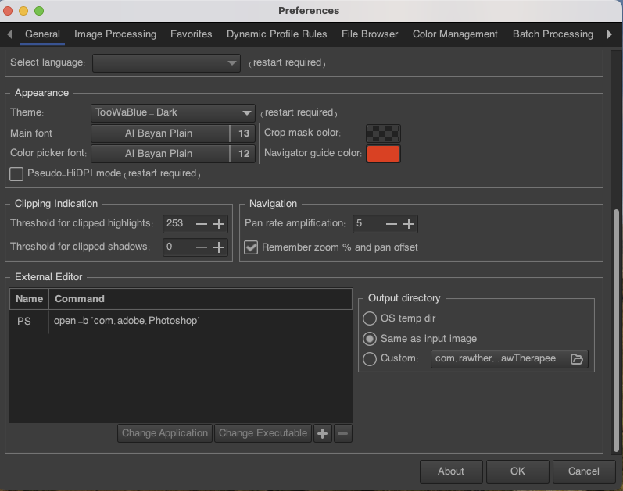Decrease threshold for clipped shadows
Screen dimensions: 623x491
(202, 247)
